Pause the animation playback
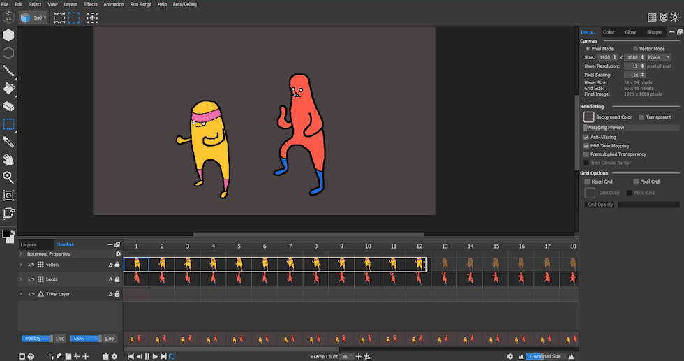 coord(147,356)
